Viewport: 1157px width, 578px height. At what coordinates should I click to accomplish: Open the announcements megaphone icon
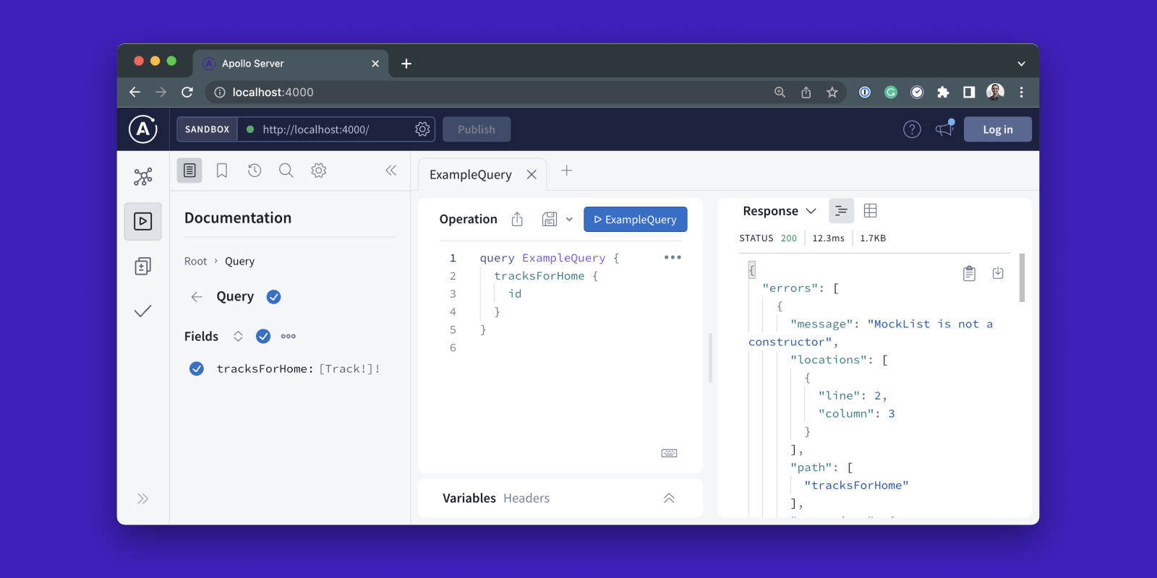pyautogui.click(x=944, y=129)
